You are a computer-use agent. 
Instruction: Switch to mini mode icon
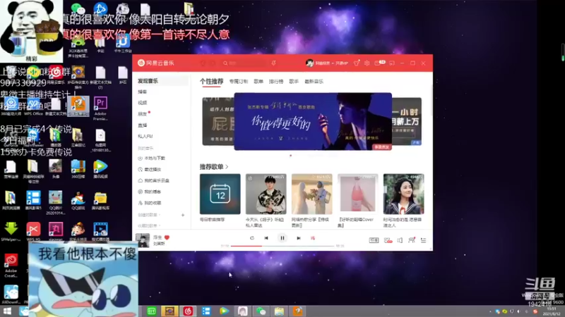[x=392, y=63]
